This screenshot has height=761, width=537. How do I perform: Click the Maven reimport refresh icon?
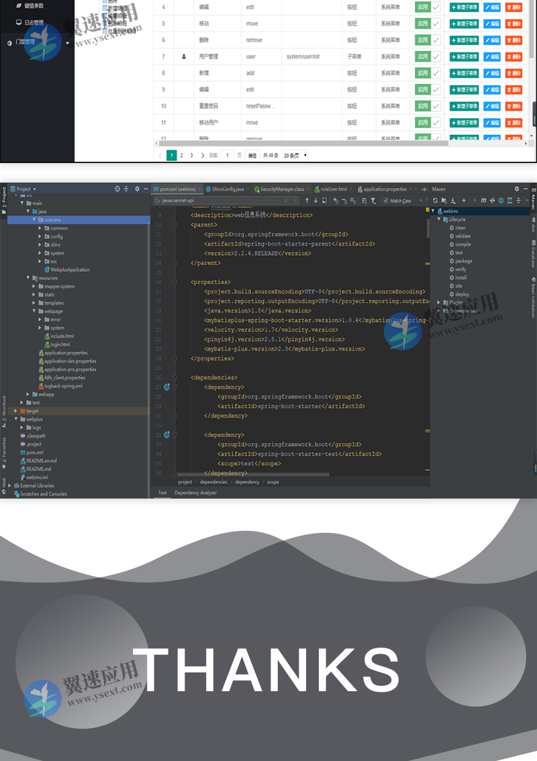(435, 200)
